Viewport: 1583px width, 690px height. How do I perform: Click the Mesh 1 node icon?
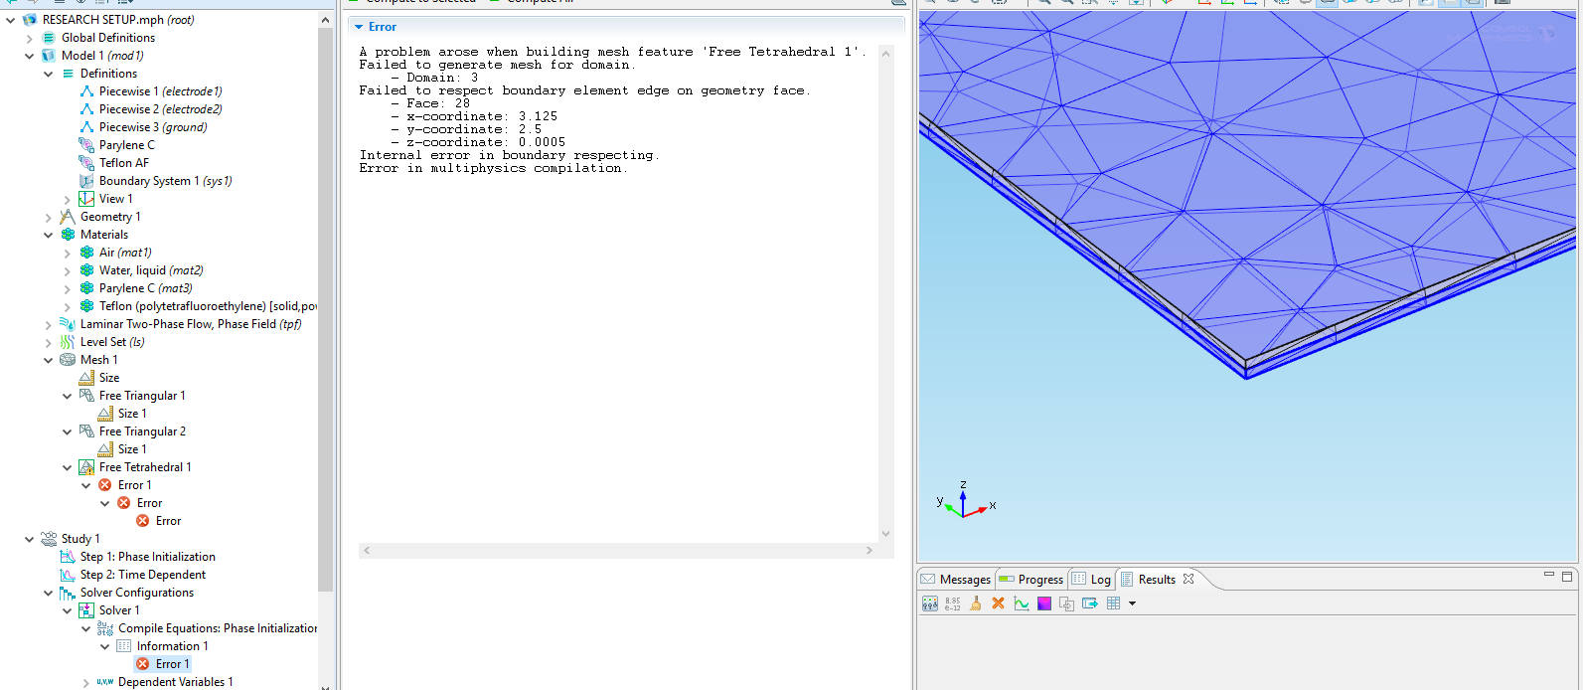coord(68,360)
